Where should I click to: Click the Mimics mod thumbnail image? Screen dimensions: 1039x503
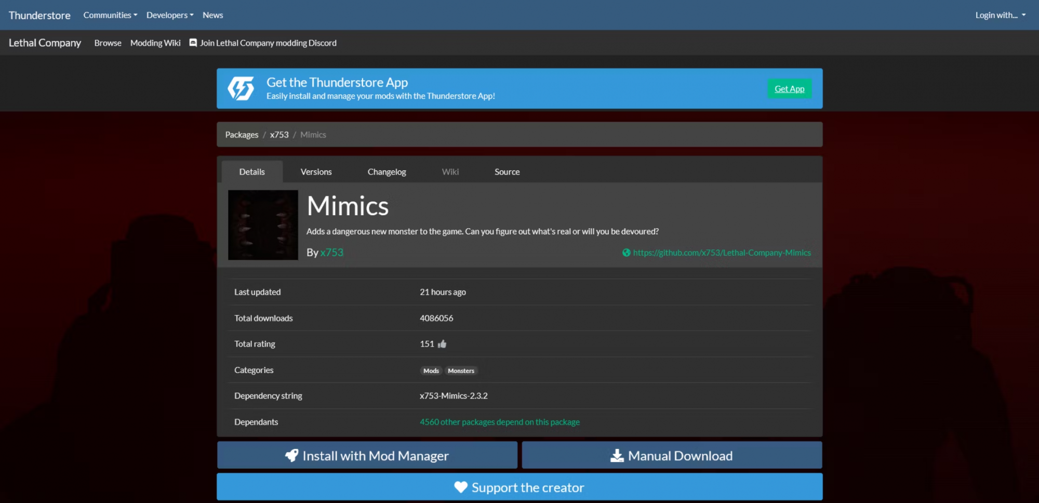pyautogui.click(x=263, y=225)
